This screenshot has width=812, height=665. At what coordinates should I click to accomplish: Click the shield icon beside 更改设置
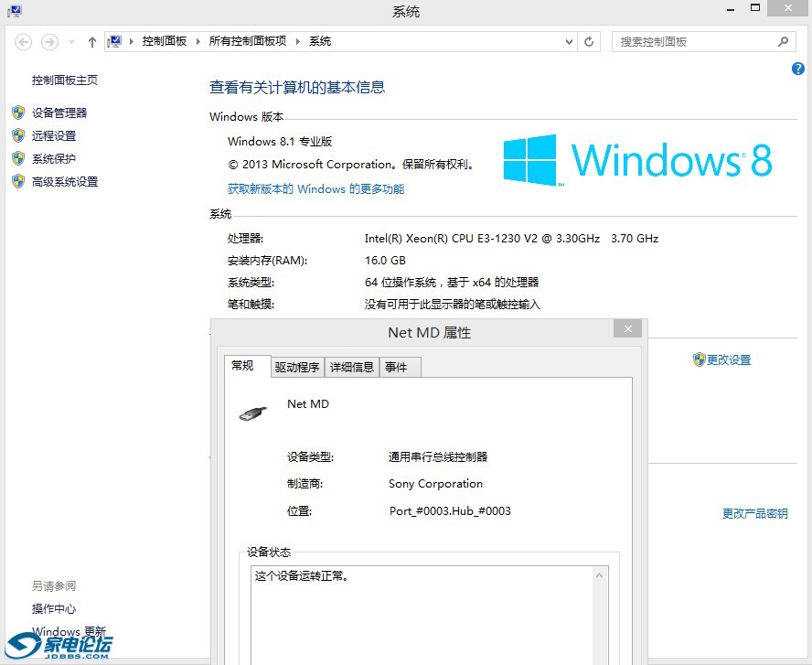700,359
